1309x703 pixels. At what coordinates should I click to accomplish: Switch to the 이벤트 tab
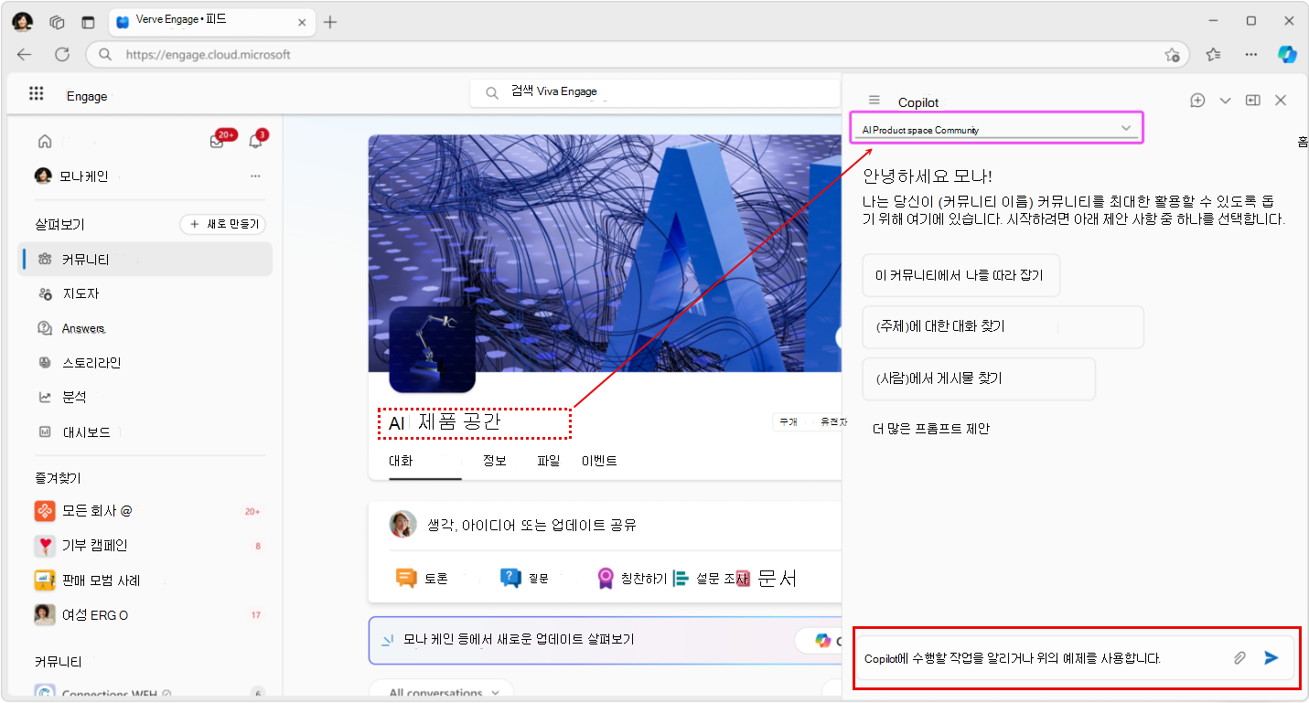599,461
